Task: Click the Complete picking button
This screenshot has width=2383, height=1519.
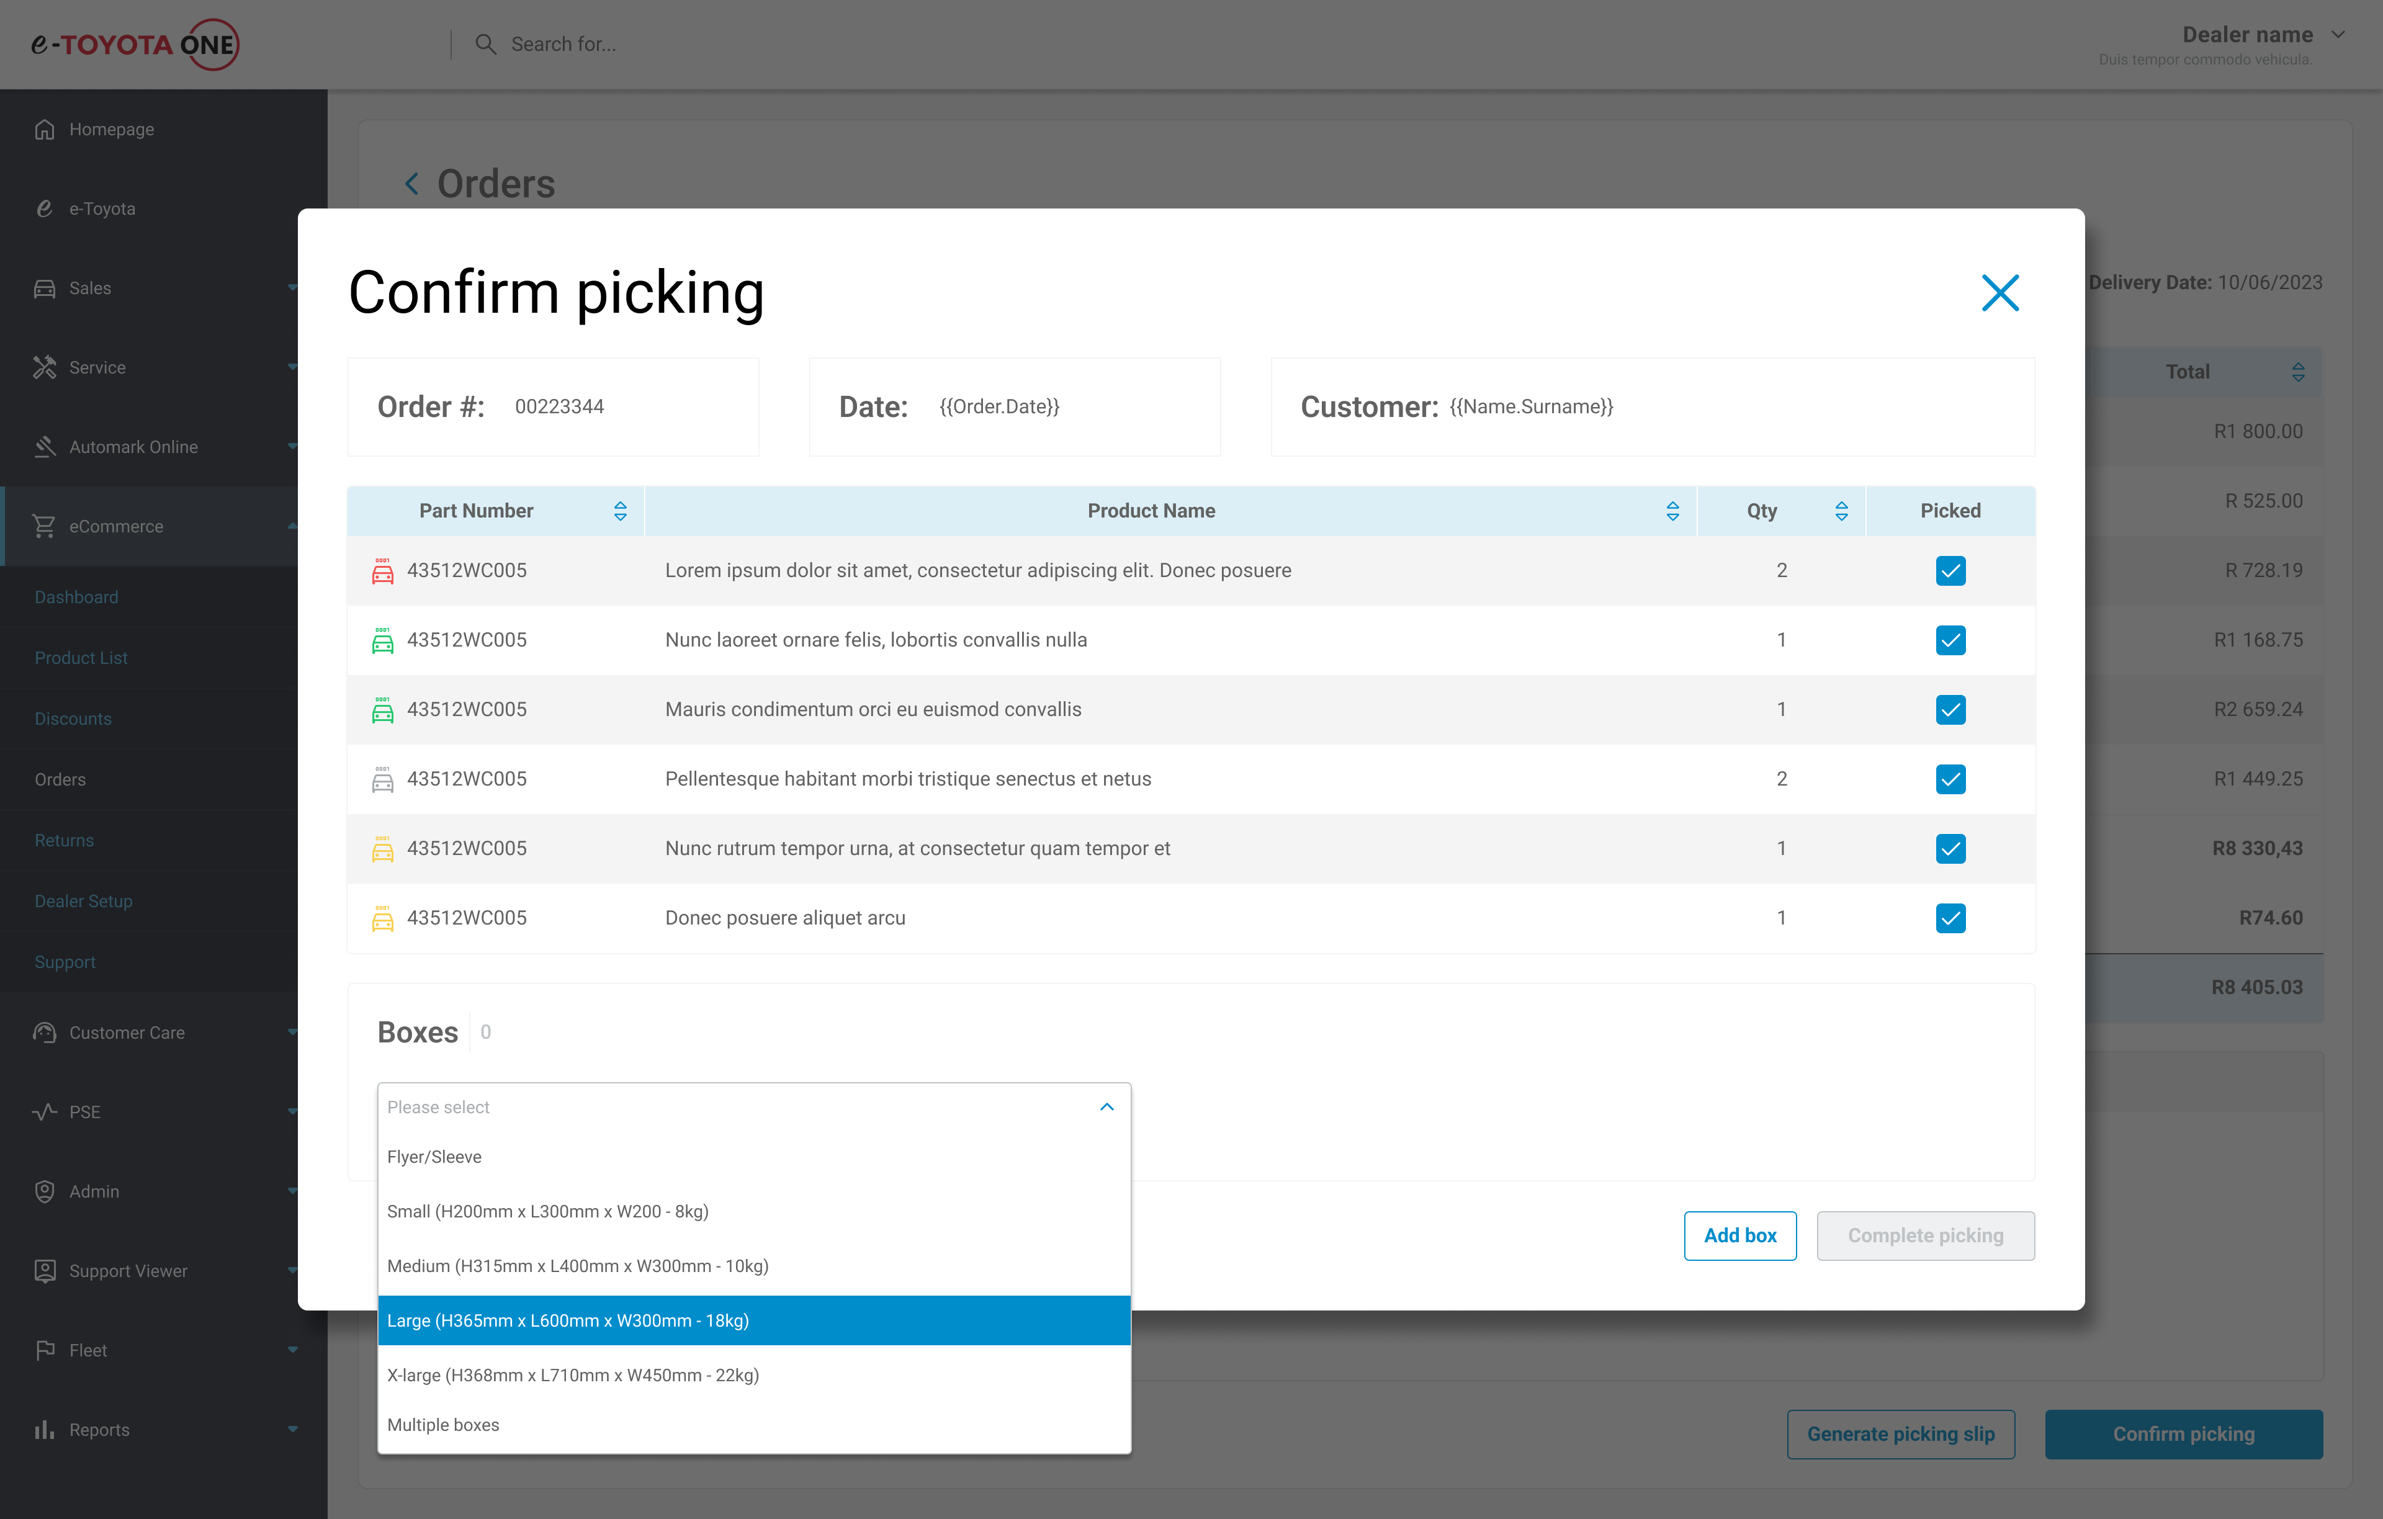Action: 1925,1235
